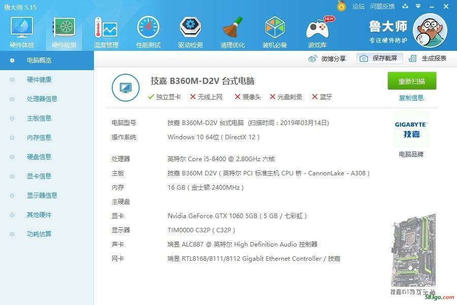Click the 主硬盘 label
Image resolution: width=457 pixels, height=305 pixels.
[121, 202]
